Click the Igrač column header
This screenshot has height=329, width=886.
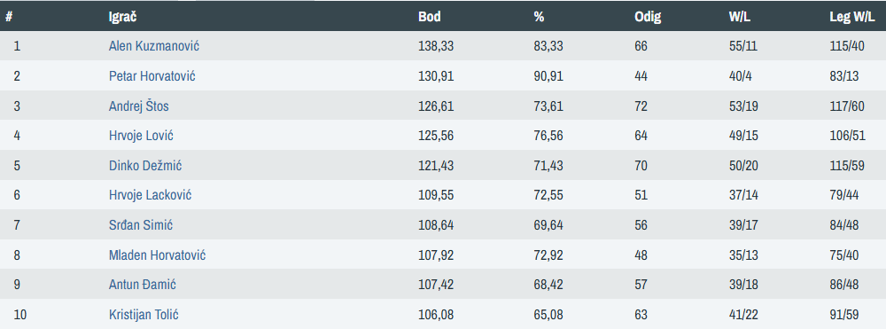[122, 16]
